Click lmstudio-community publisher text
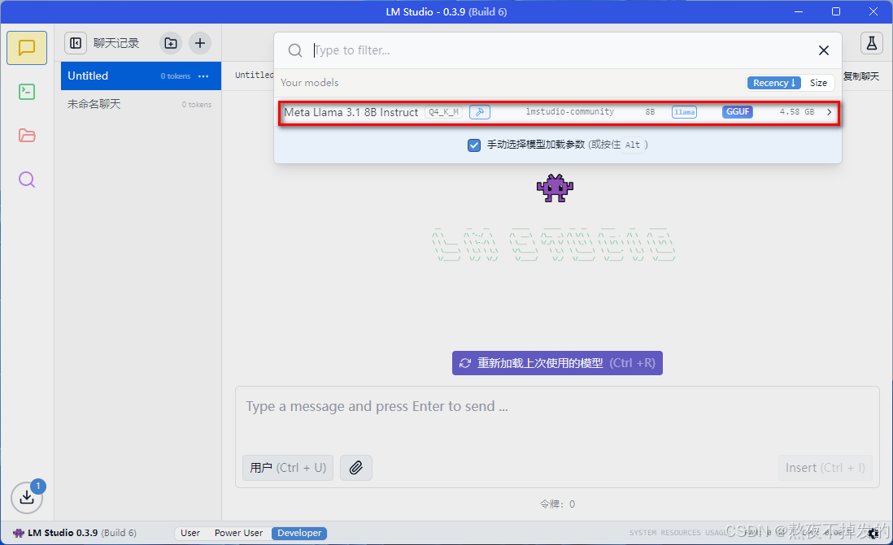893x545 pixels. (x=569, y=112)
